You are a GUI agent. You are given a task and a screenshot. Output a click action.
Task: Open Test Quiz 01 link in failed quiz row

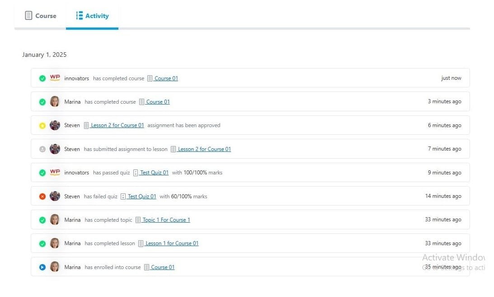tap(142, 196)
